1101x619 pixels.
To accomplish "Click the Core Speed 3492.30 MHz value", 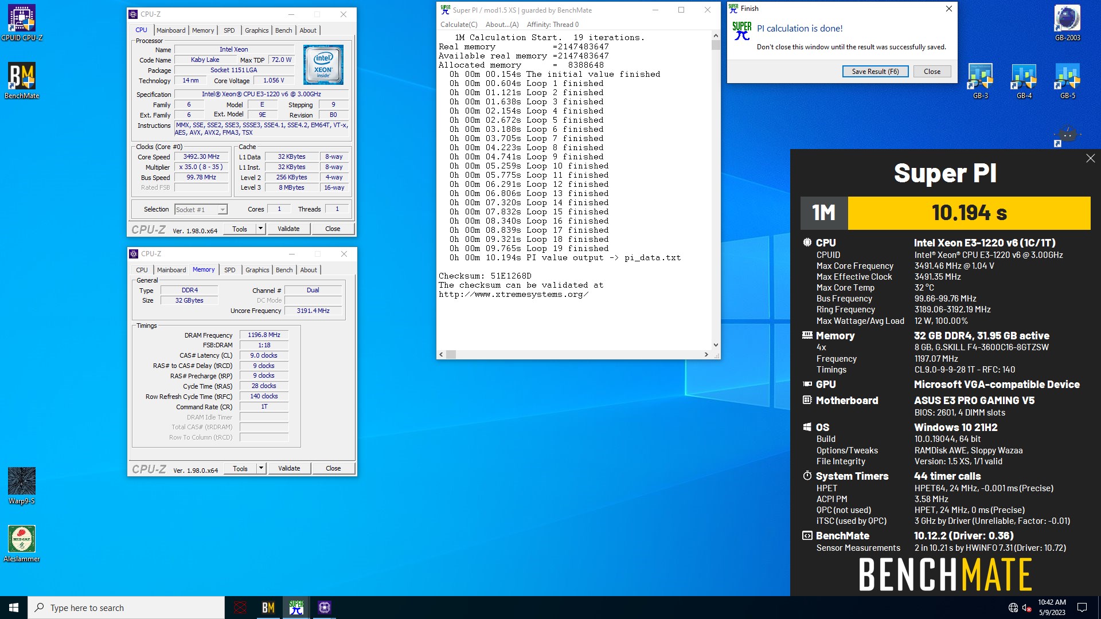I will 201,157.
